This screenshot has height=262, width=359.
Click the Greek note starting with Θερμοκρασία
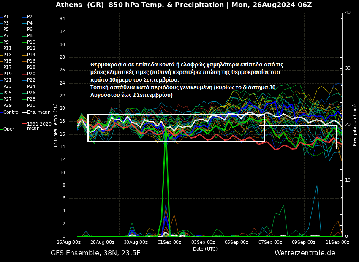point(187,79)
